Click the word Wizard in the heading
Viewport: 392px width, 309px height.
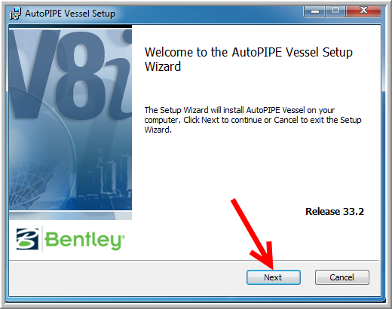[163, 66]
